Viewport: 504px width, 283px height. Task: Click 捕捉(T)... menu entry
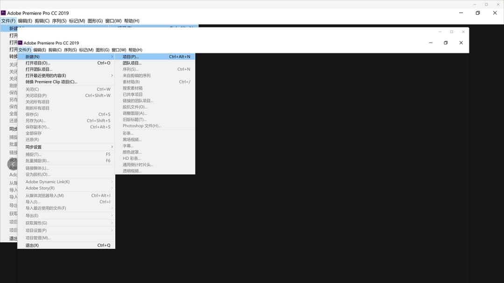(x=66, y=155)
